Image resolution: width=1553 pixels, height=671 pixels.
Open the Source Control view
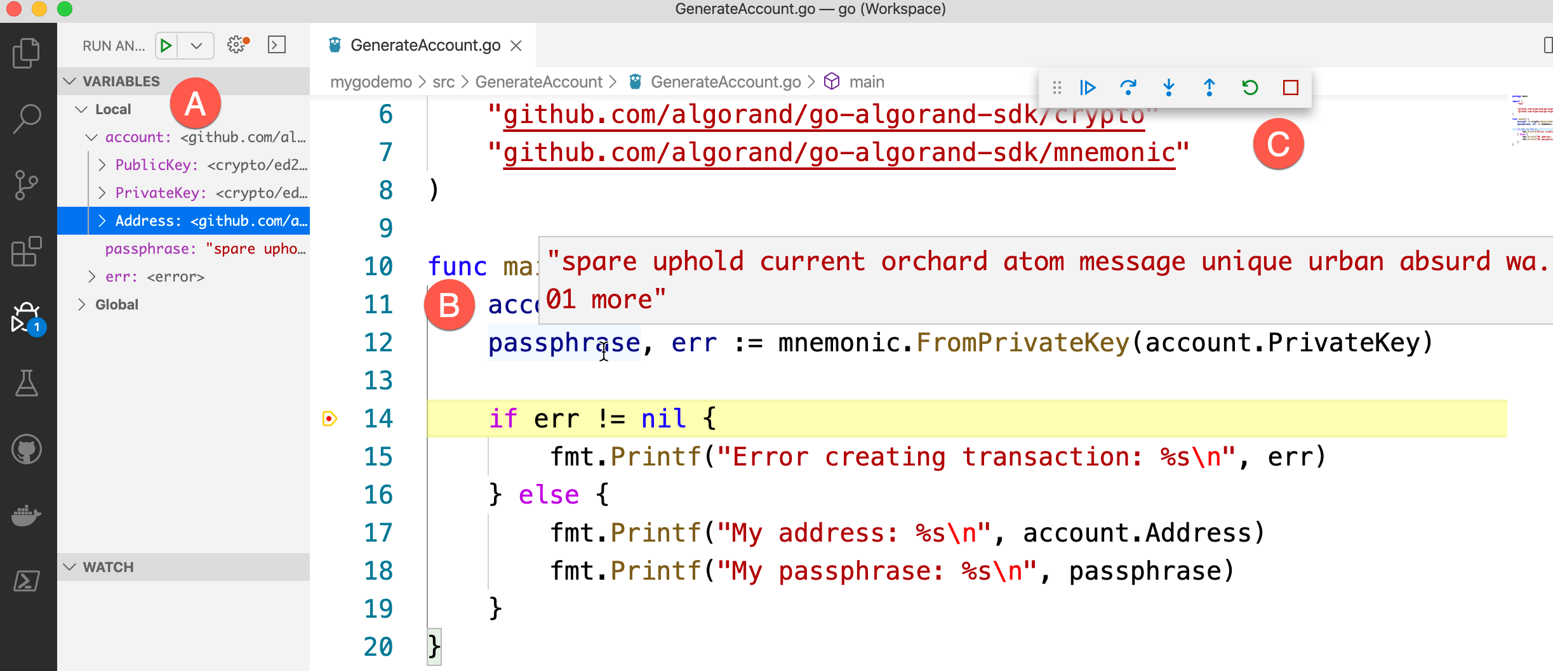tap(27, 184)
